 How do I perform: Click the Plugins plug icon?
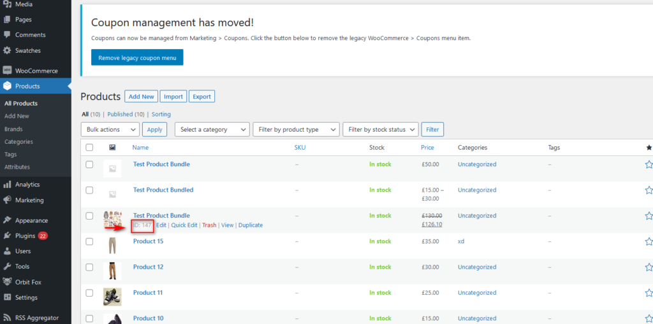6,236
